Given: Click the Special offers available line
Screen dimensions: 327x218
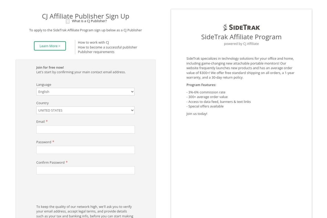Looking at the screenshot, I should pos(205,106).
